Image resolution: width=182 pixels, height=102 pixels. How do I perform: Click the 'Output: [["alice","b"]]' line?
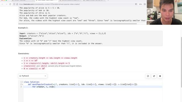pos(32,36)
